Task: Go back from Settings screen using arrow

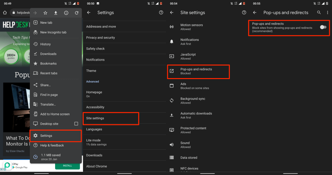Action: tap(89, 13)
